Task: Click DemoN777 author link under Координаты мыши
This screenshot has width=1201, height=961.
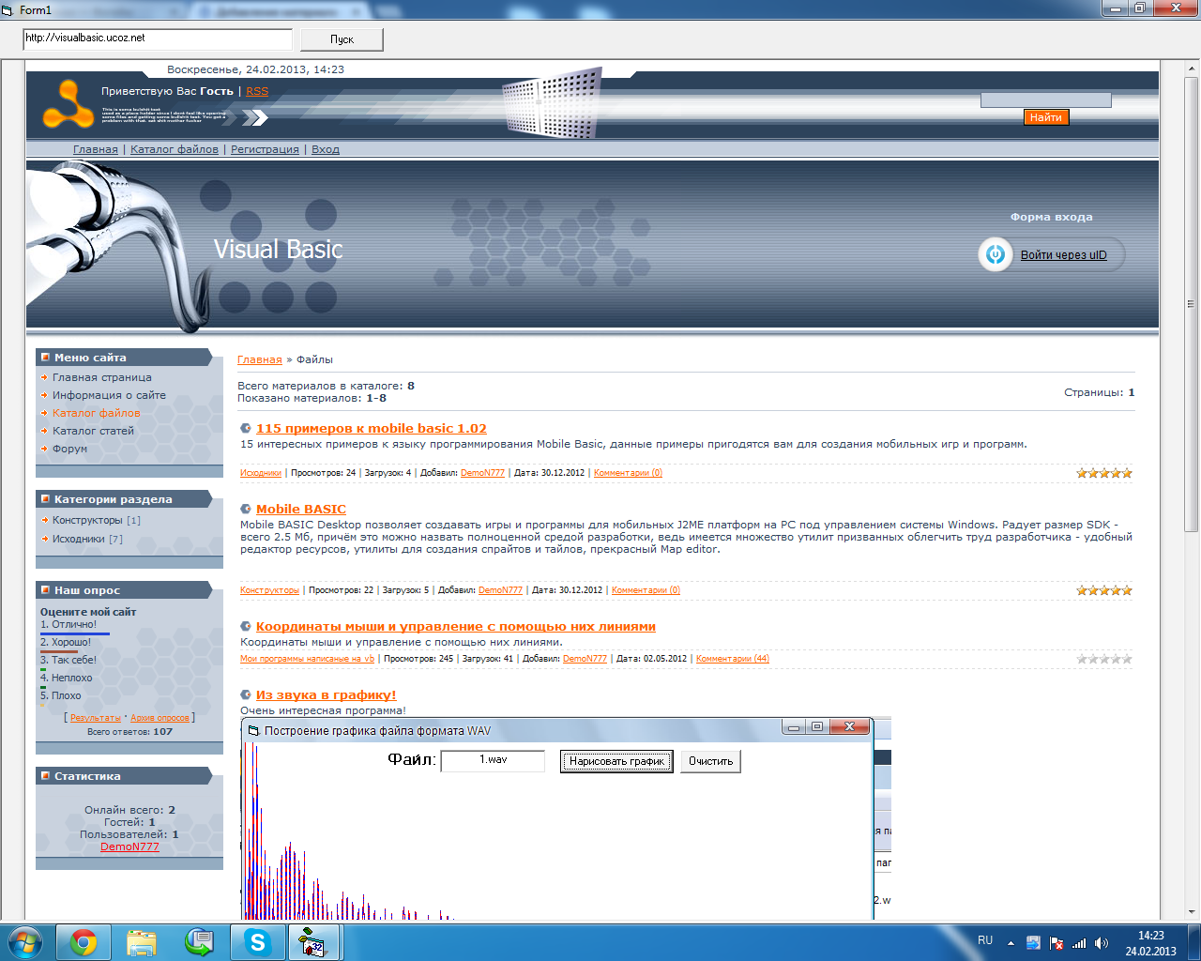Action: [585, 659]
